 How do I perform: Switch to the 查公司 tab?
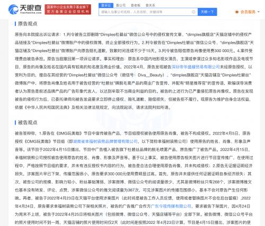click(x=121, y=5)
